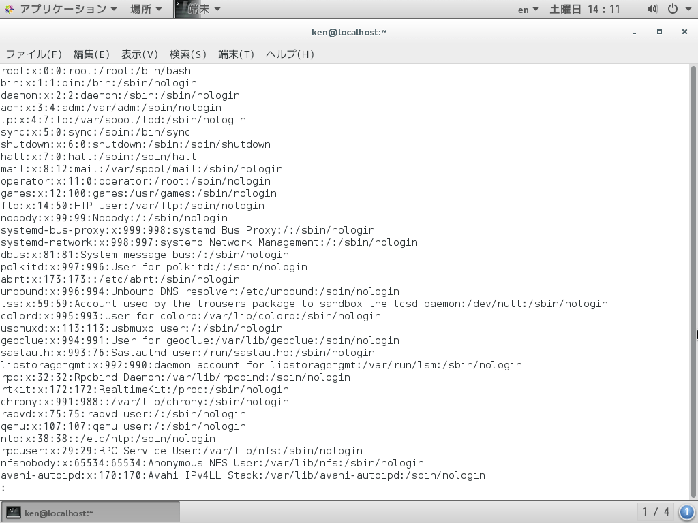Click the shutdown:x:6:0 line

(136, 144)
